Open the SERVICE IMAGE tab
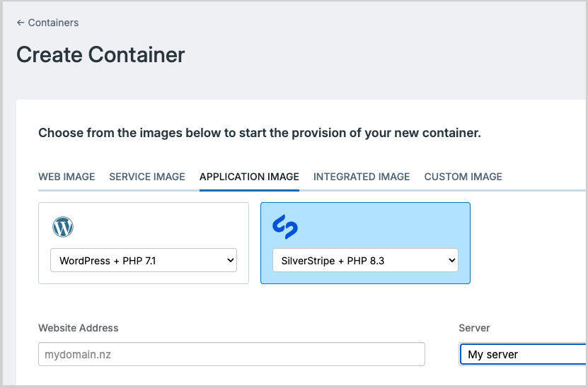 [147, 177]
